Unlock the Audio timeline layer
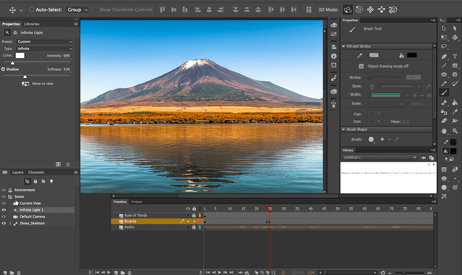 [x=194, y=227]
